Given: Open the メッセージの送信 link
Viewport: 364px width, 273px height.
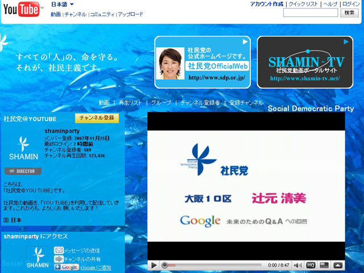Looking at the screenshot, I should (x=81, y=251).
